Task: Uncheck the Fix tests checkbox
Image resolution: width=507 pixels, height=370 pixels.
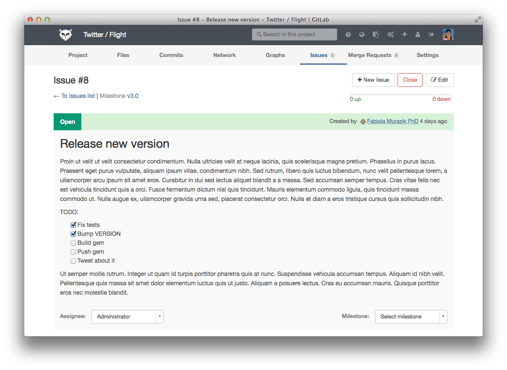Action: coord(73,225)
